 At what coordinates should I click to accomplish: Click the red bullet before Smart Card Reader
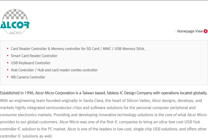tap(8, 56)
